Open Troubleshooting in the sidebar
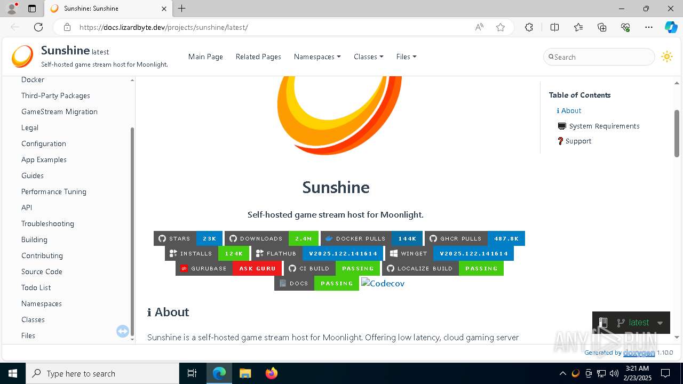 coord(47,223)
